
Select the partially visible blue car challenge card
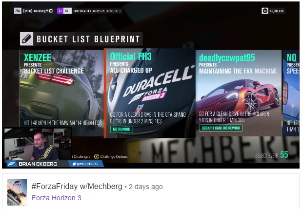pos(291,93)
